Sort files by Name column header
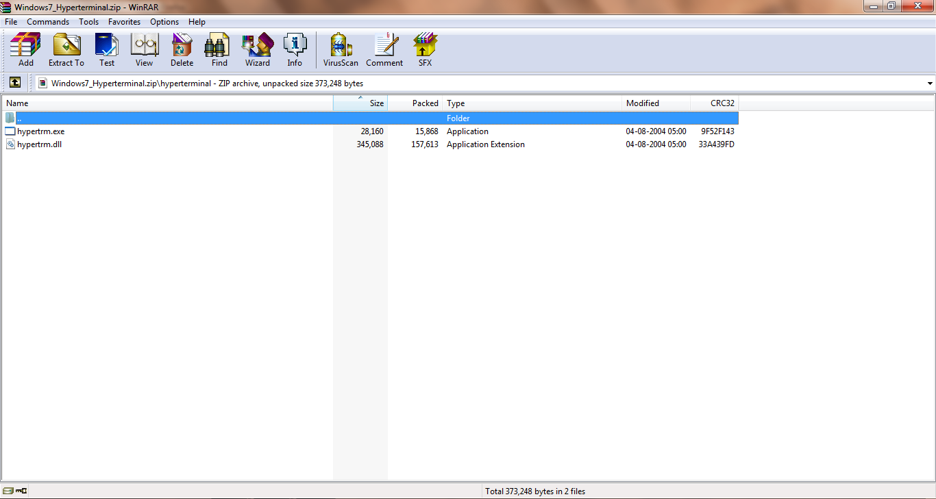Viewport: 936px width, 499px height. (x=168, y=103)
